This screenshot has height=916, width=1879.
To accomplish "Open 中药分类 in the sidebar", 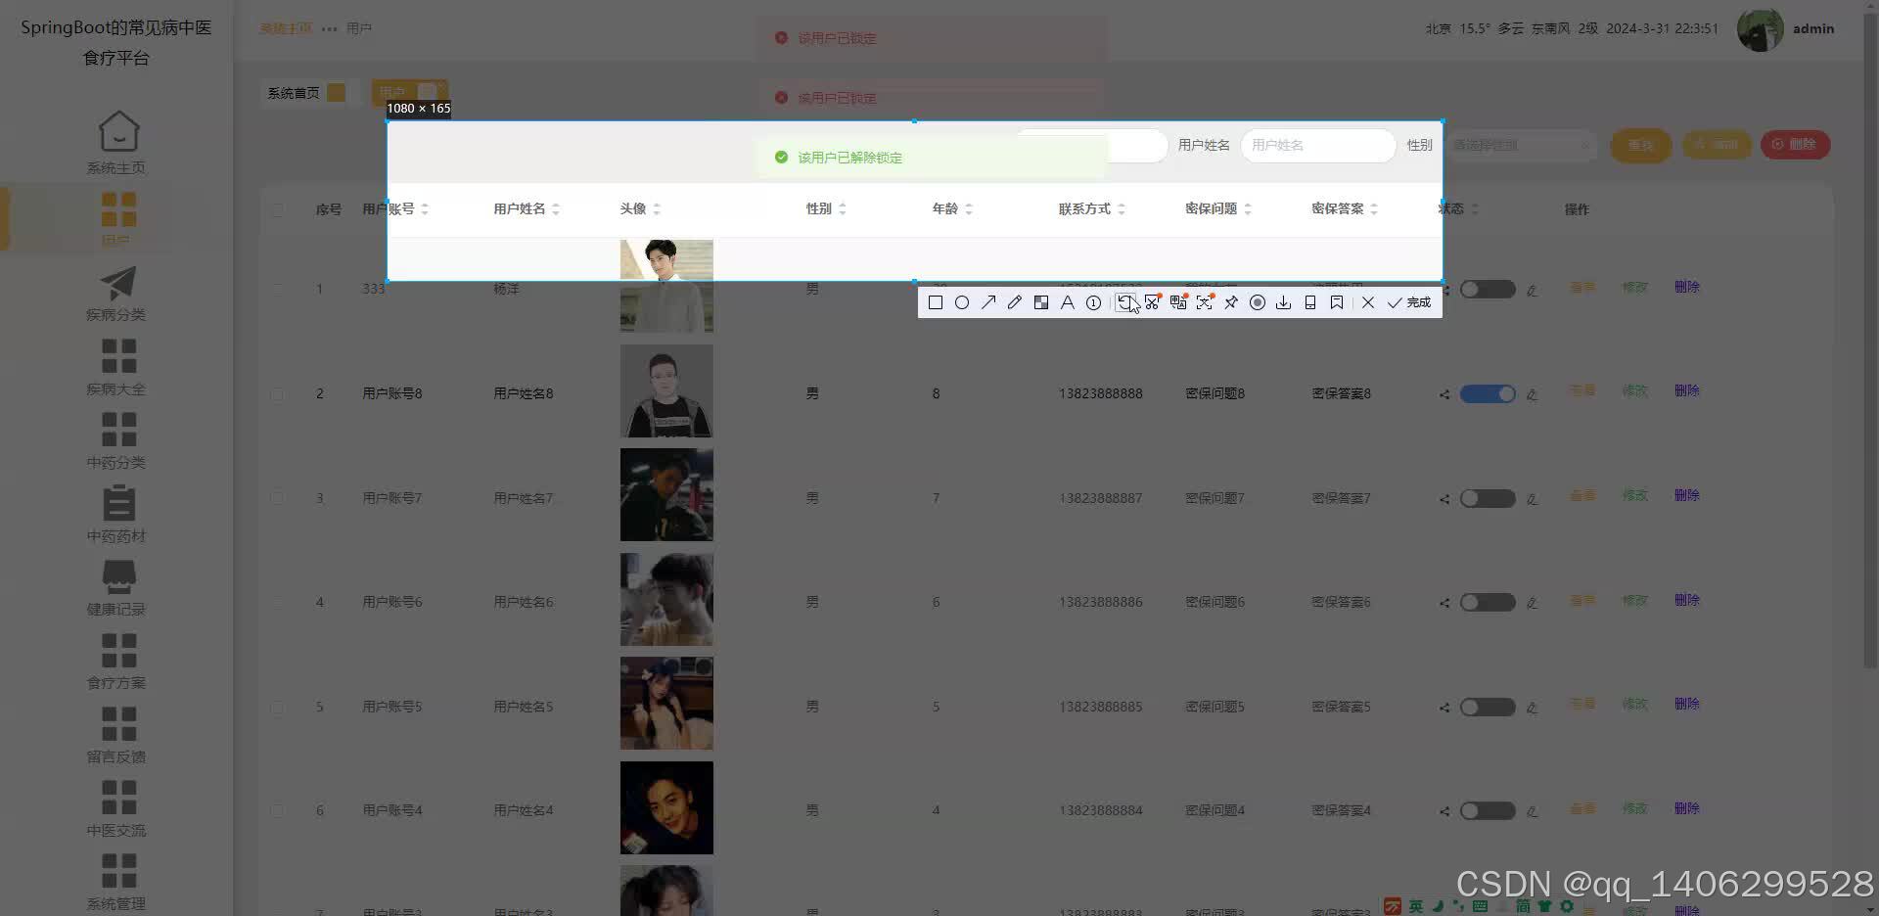I will [x=116, y=440].
